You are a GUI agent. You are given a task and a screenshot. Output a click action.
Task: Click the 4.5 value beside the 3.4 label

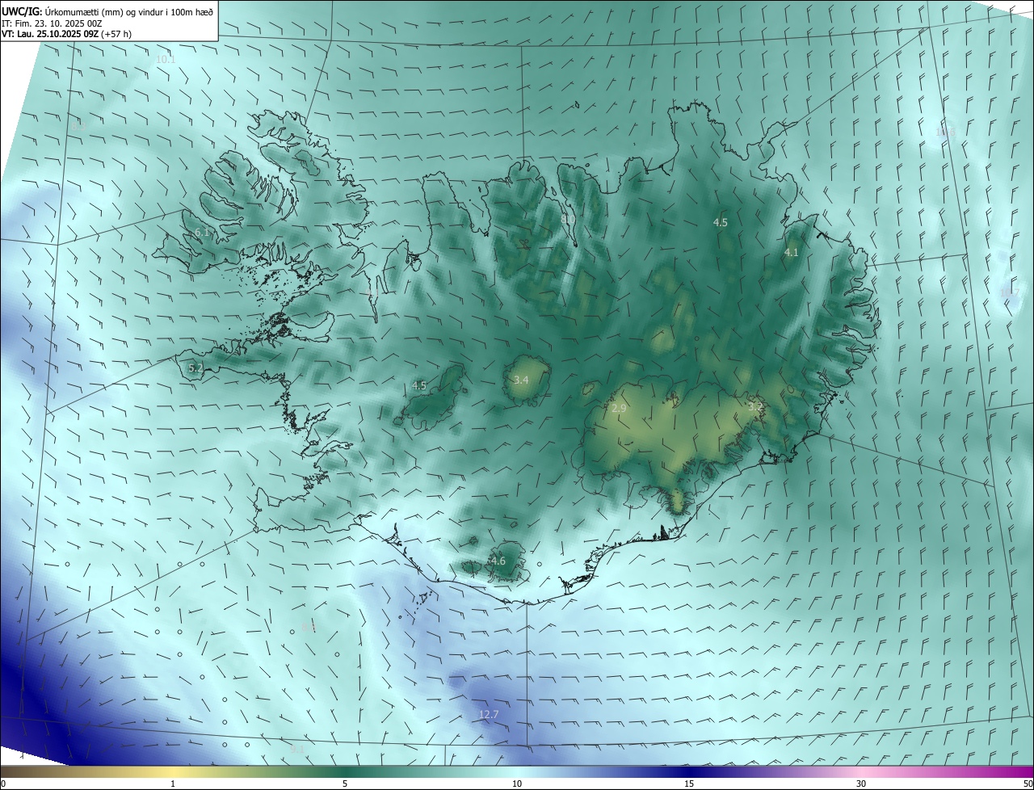(419, 385)
